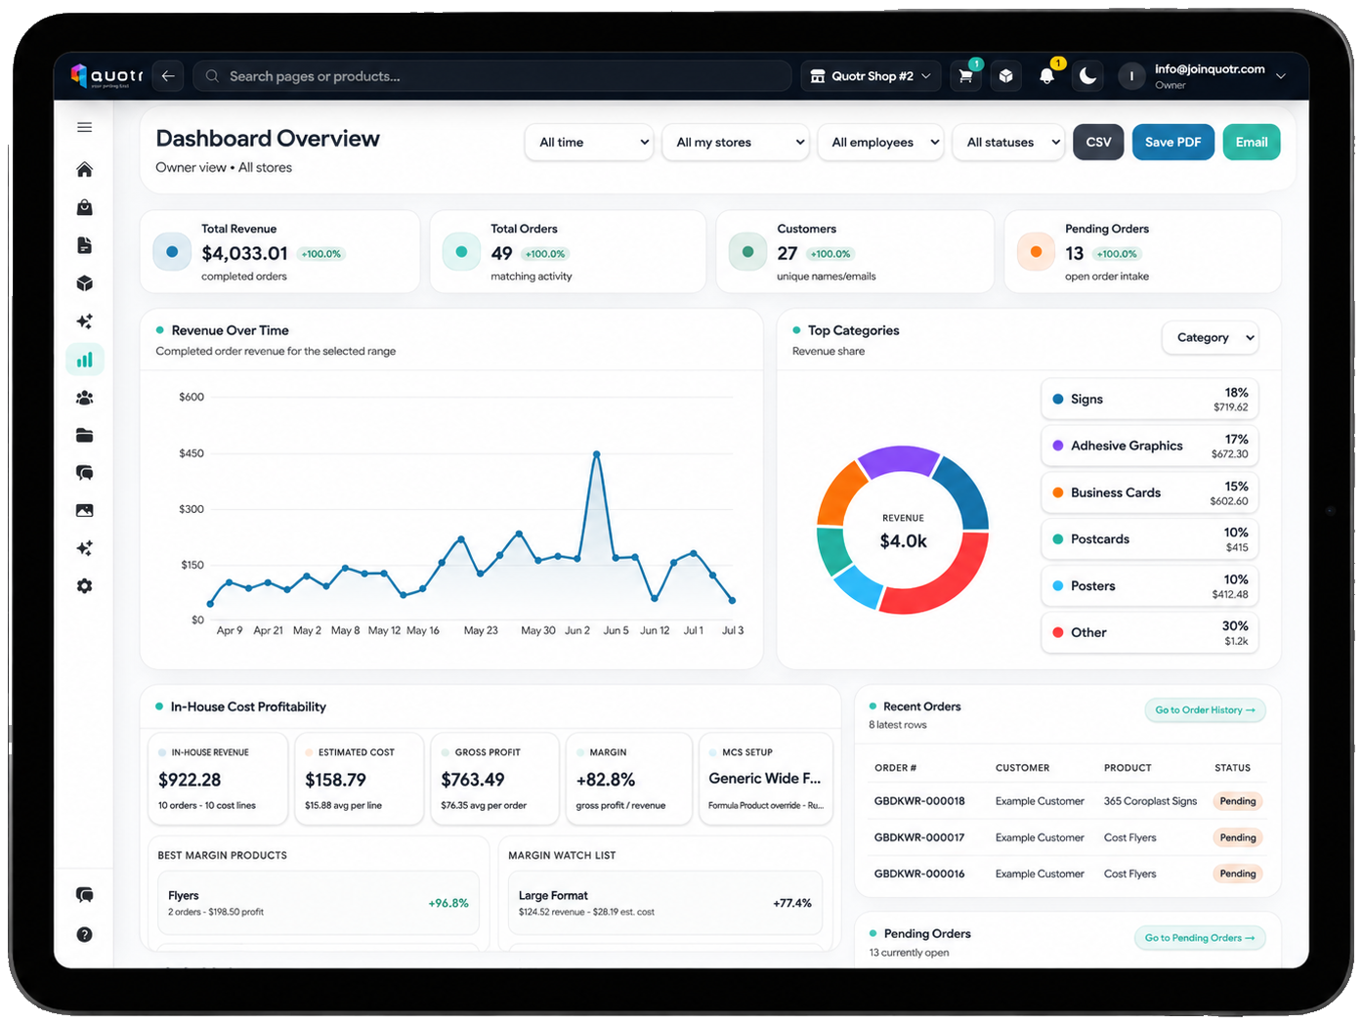This screenshot has width=1363, height=1025.
Task: Click the $922.28 In-House Revenue card
Action: click(218, 779)
